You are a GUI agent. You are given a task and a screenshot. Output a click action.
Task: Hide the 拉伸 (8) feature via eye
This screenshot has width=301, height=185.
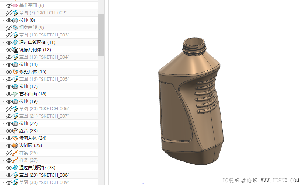[9, 20]
